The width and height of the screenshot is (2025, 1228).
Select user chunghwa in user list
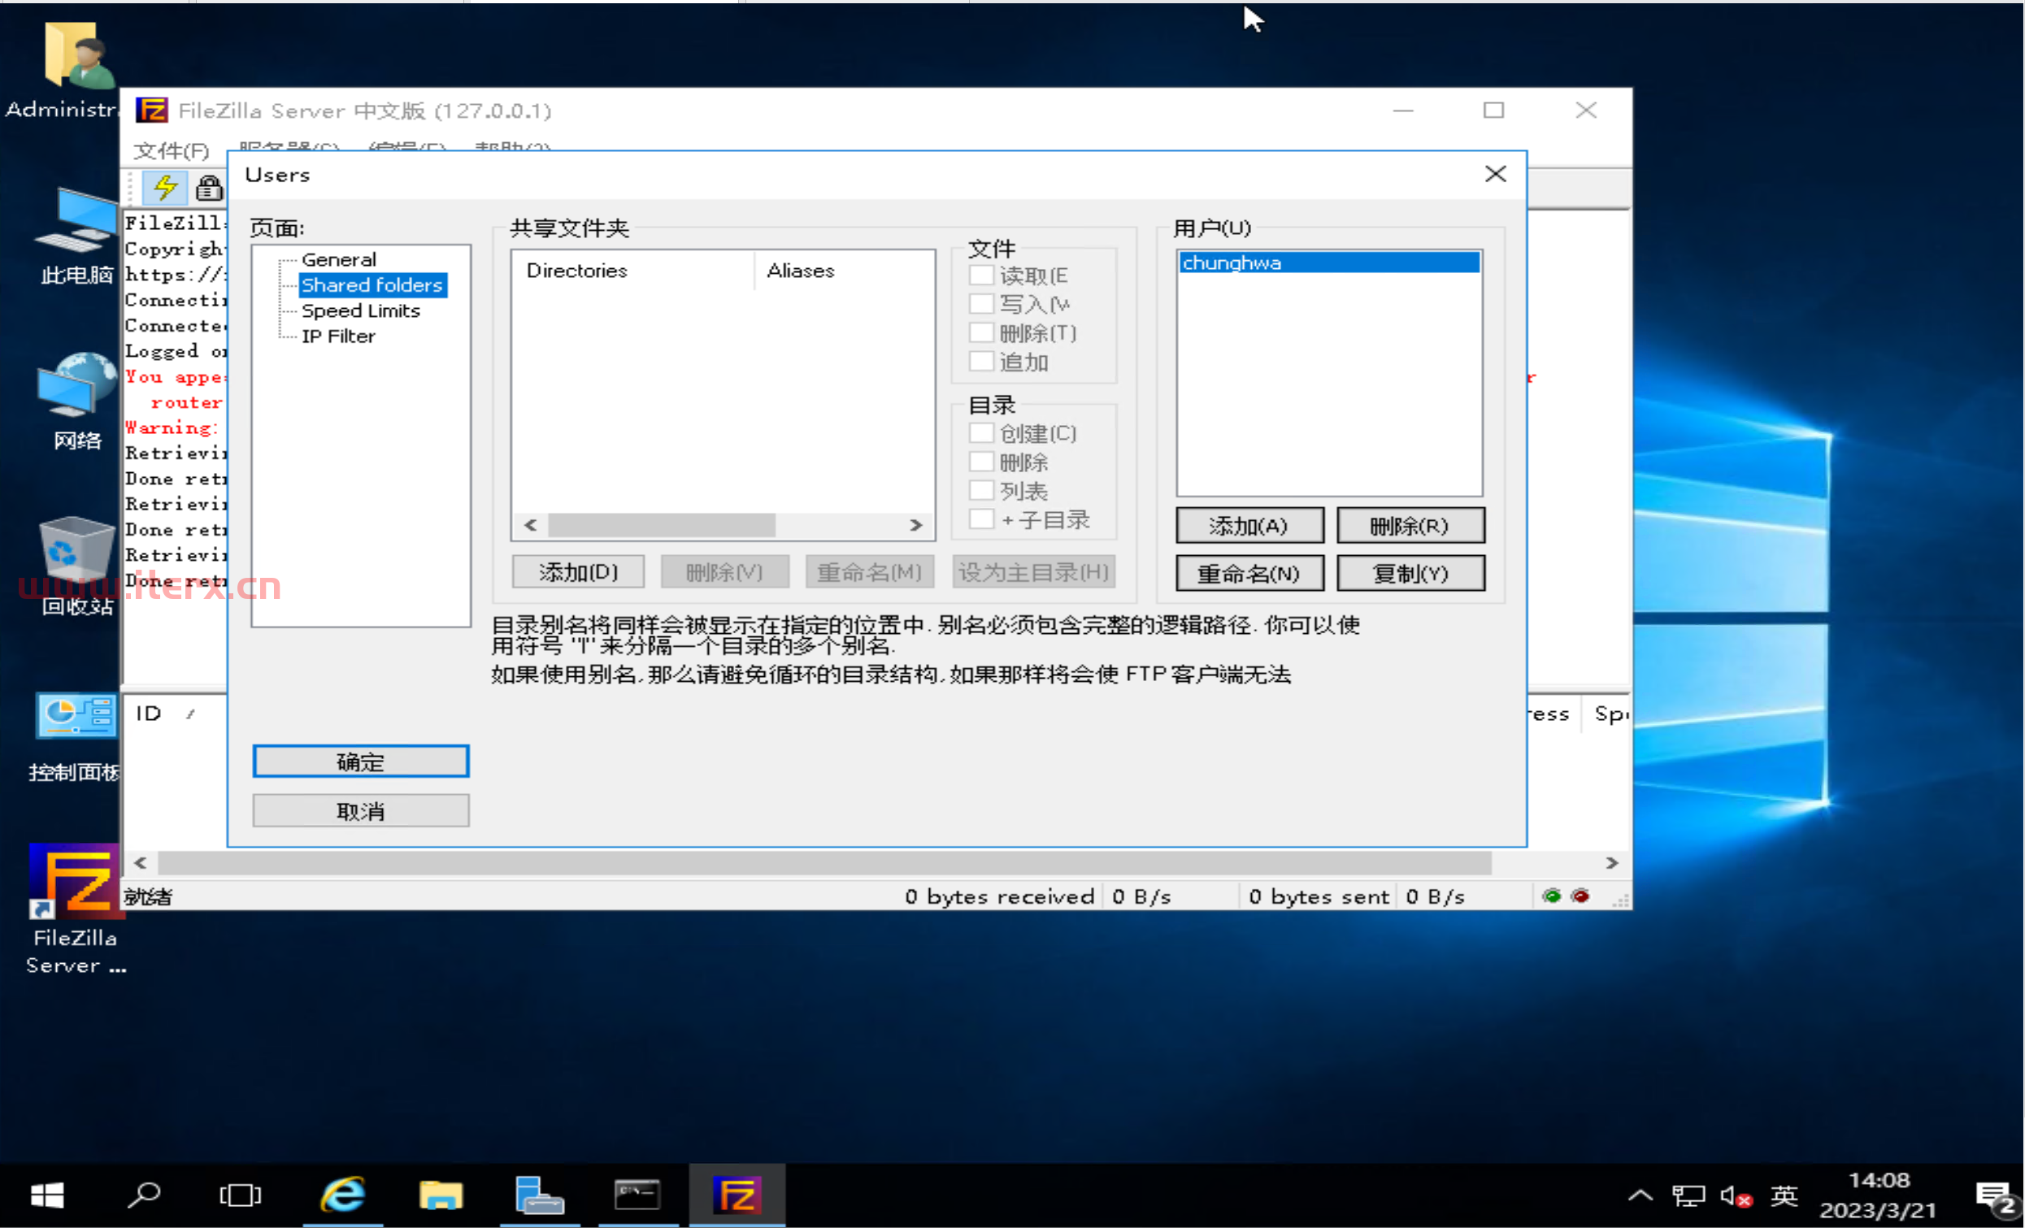coord(1330,263)
